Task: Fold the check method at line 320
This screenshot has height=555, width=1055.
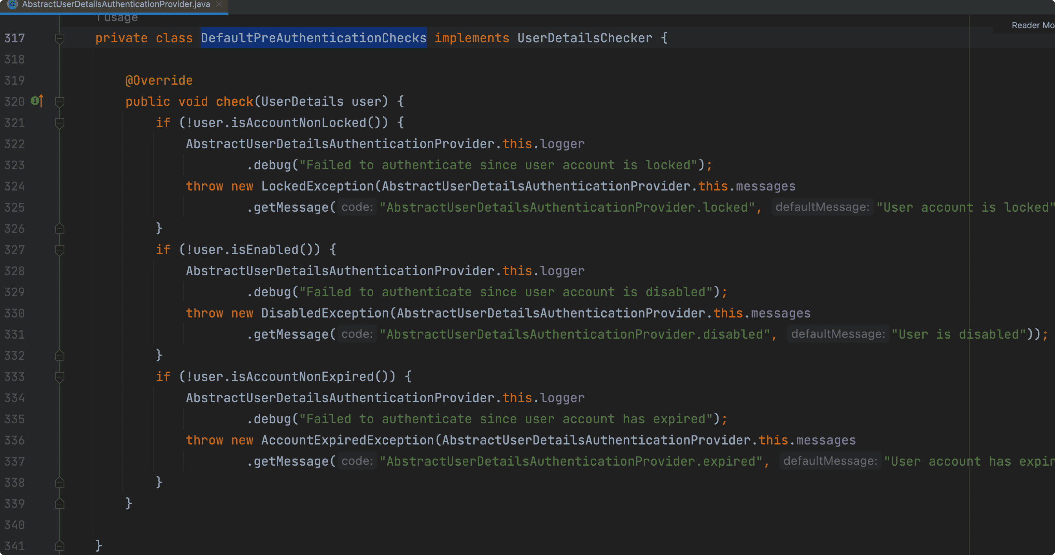Action: 59,102
